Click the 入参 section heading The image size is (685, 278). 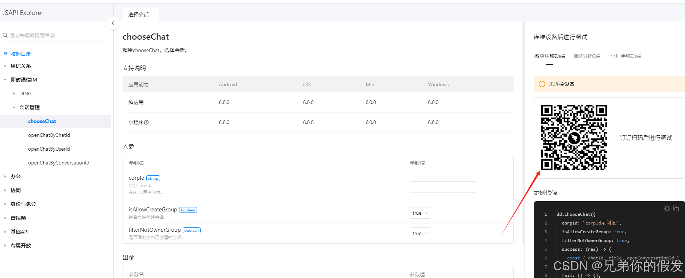click(x=128, y=146)
